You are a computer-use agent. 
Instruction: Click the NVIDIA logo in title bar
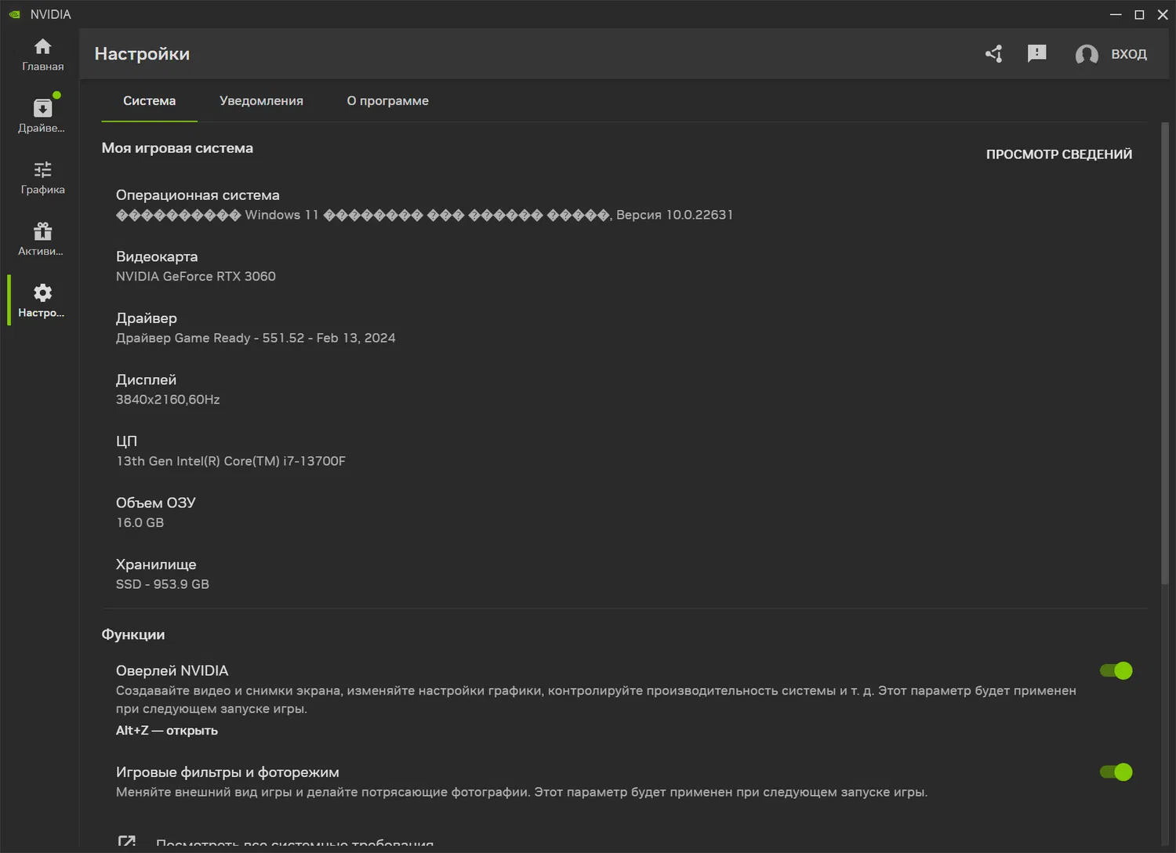tap(14, 14)
